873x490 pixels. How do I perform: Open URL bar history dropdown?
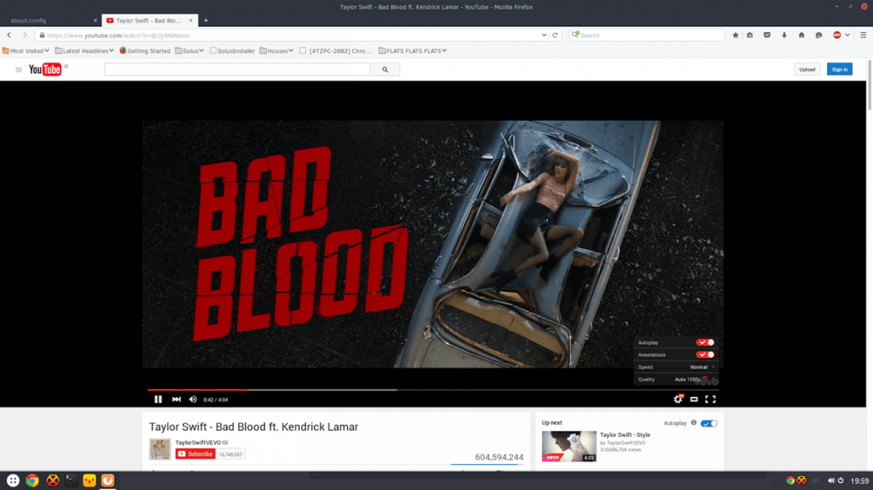(x=544, y=35)
